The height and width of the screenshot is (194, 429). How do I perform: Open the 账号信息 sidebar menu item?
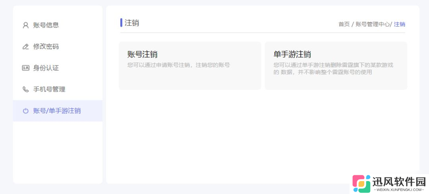(x=58, y=25)
